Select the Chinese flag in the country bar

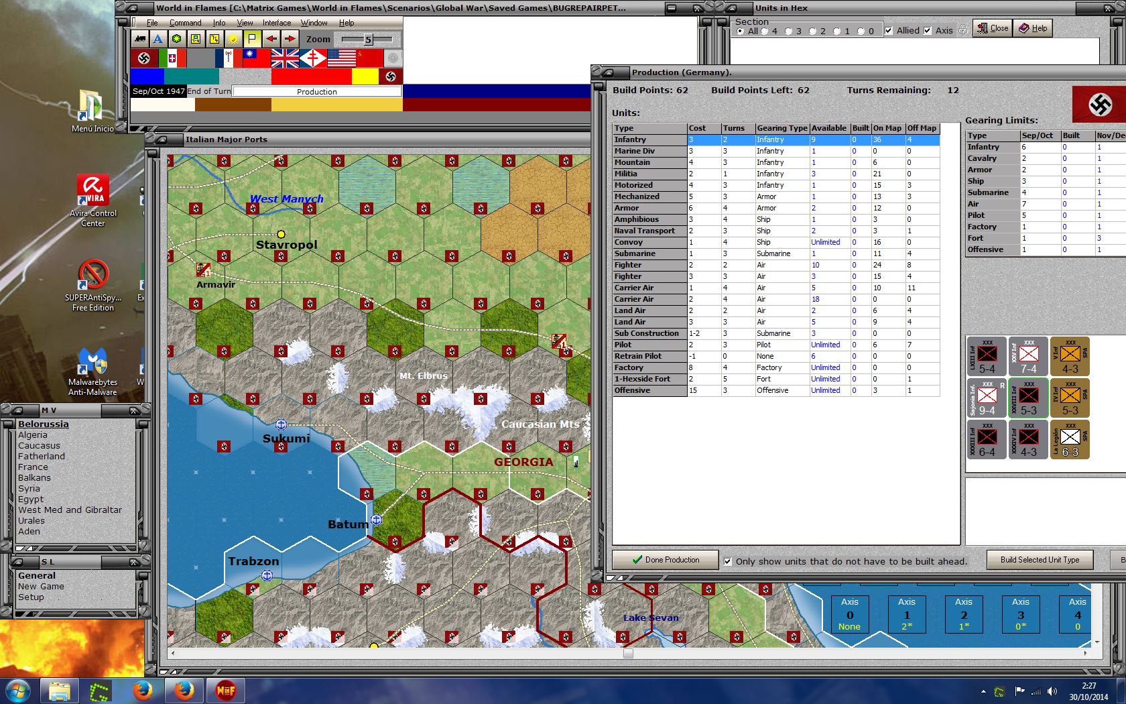[256, 58]
